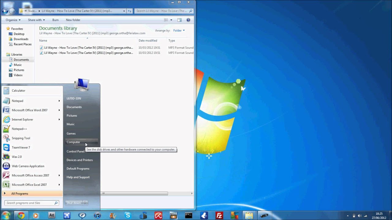Image resolution: width=392 pixels, height=220 pixels.
Task: Select Recent Places in navigation pane
Action: 22,44
